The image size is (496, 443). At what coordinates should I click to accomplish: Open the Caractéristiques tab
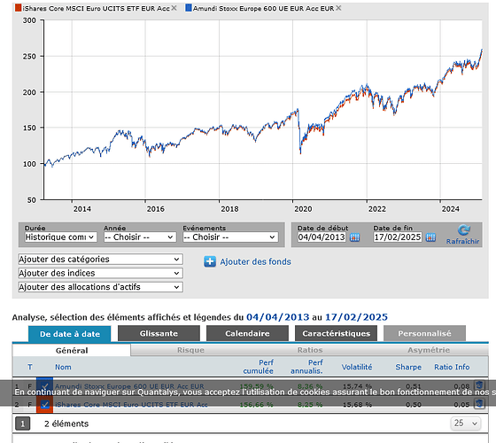pos(336,333)
